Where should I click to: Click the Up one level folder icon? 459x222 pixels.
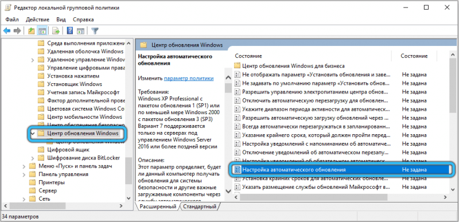tap(31, 31)
